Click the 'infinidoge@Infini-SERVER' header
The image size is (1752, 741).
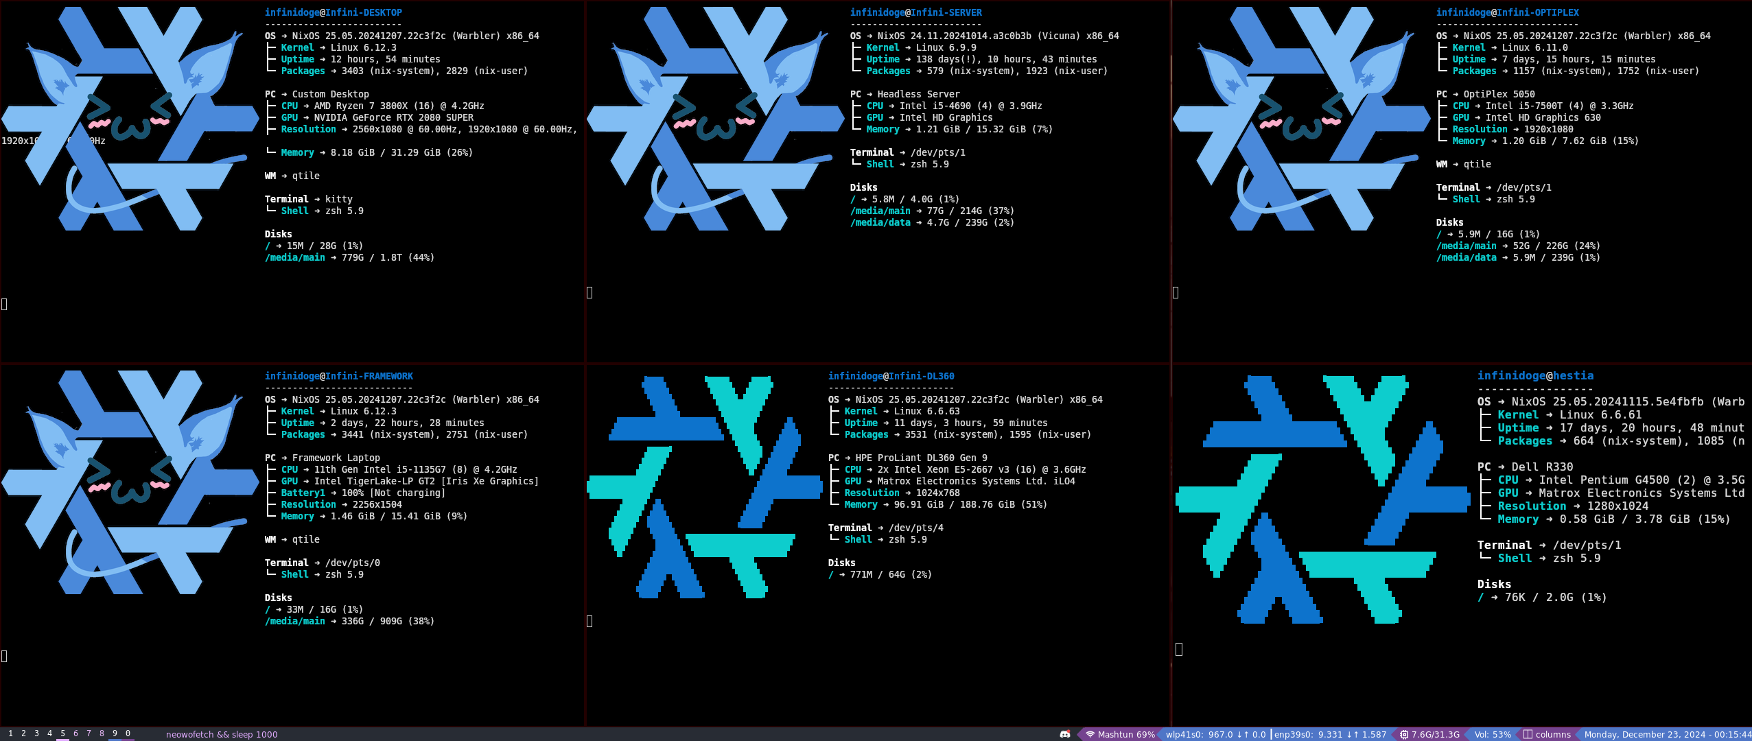[916, 12]
